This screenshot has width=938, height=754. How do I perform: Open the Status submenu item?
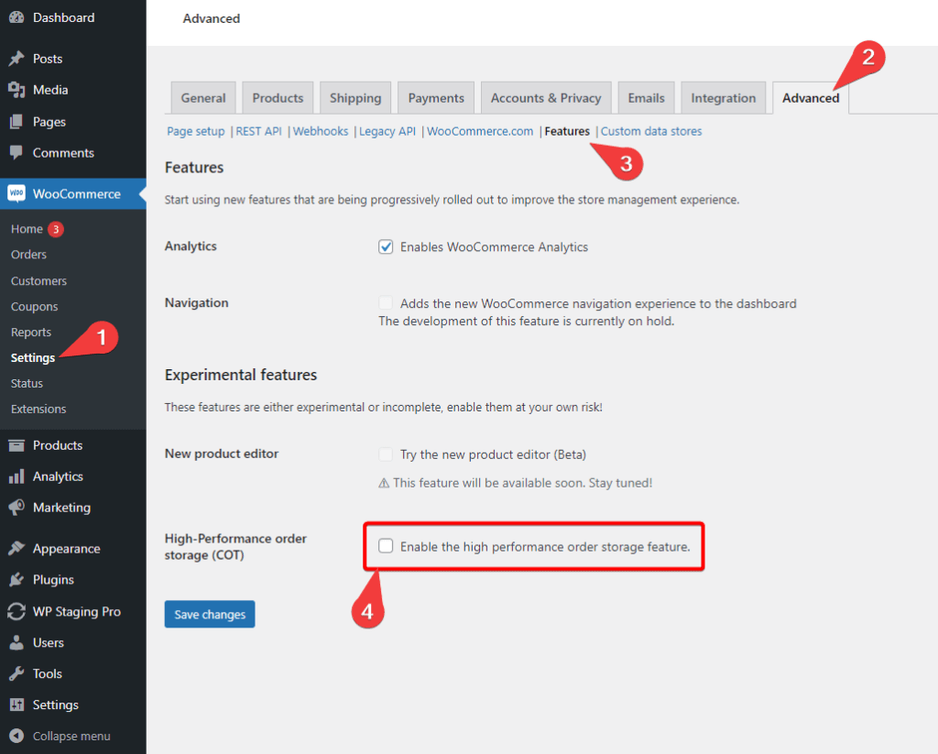[x=27, y=383]
